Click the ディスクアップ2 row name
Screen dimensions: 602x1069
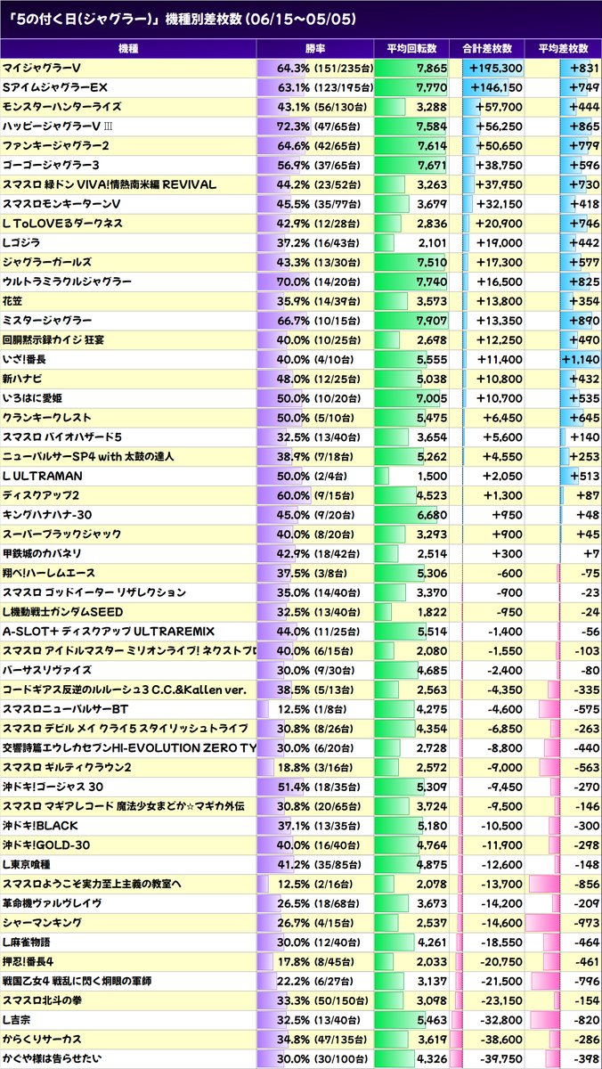click(42, 495)
